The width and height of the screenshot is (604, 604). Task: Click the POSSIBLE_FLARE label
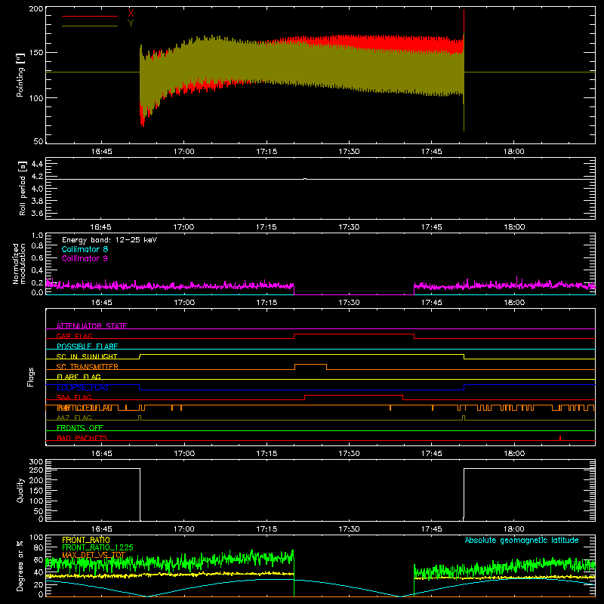87,347
